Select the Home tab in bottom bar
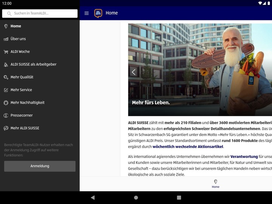272x204 pixels. pos(215,184)
